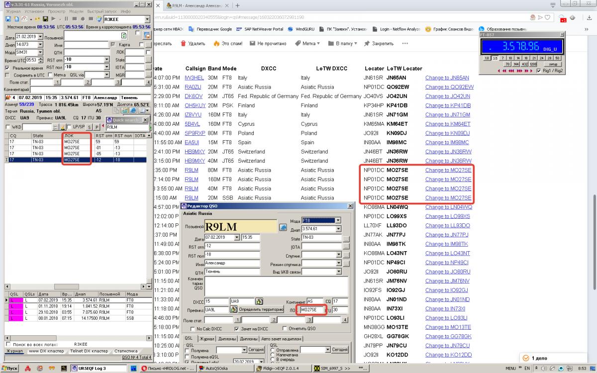Click the Определить территорию button
This screenshot has height=373, width=597.
coord(261,309)
